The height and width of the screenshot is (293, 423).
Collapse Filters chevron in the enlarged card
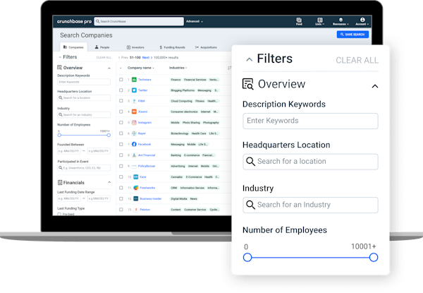(x=250, y=59)
